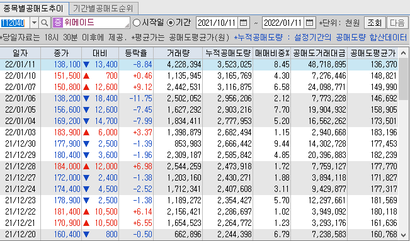
Task: Click cumulative short volume 2,244,398 cell
Action: point(228,234)
